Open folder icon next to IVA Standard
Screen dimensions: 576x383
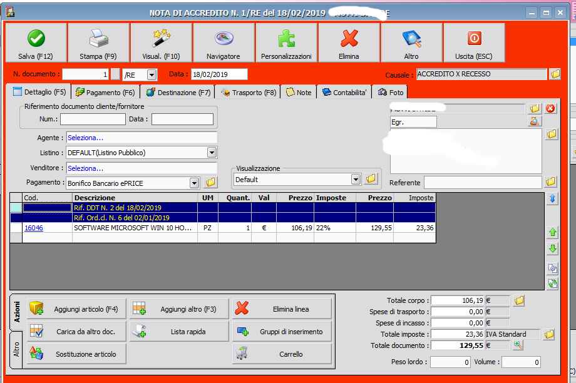pos(549,334)
